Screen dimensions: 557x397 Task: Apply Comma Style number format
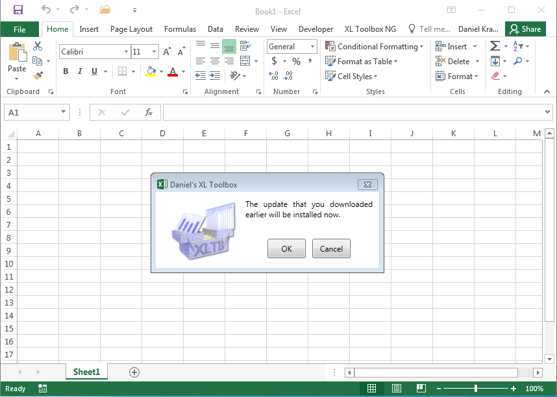tap(310, 61)
